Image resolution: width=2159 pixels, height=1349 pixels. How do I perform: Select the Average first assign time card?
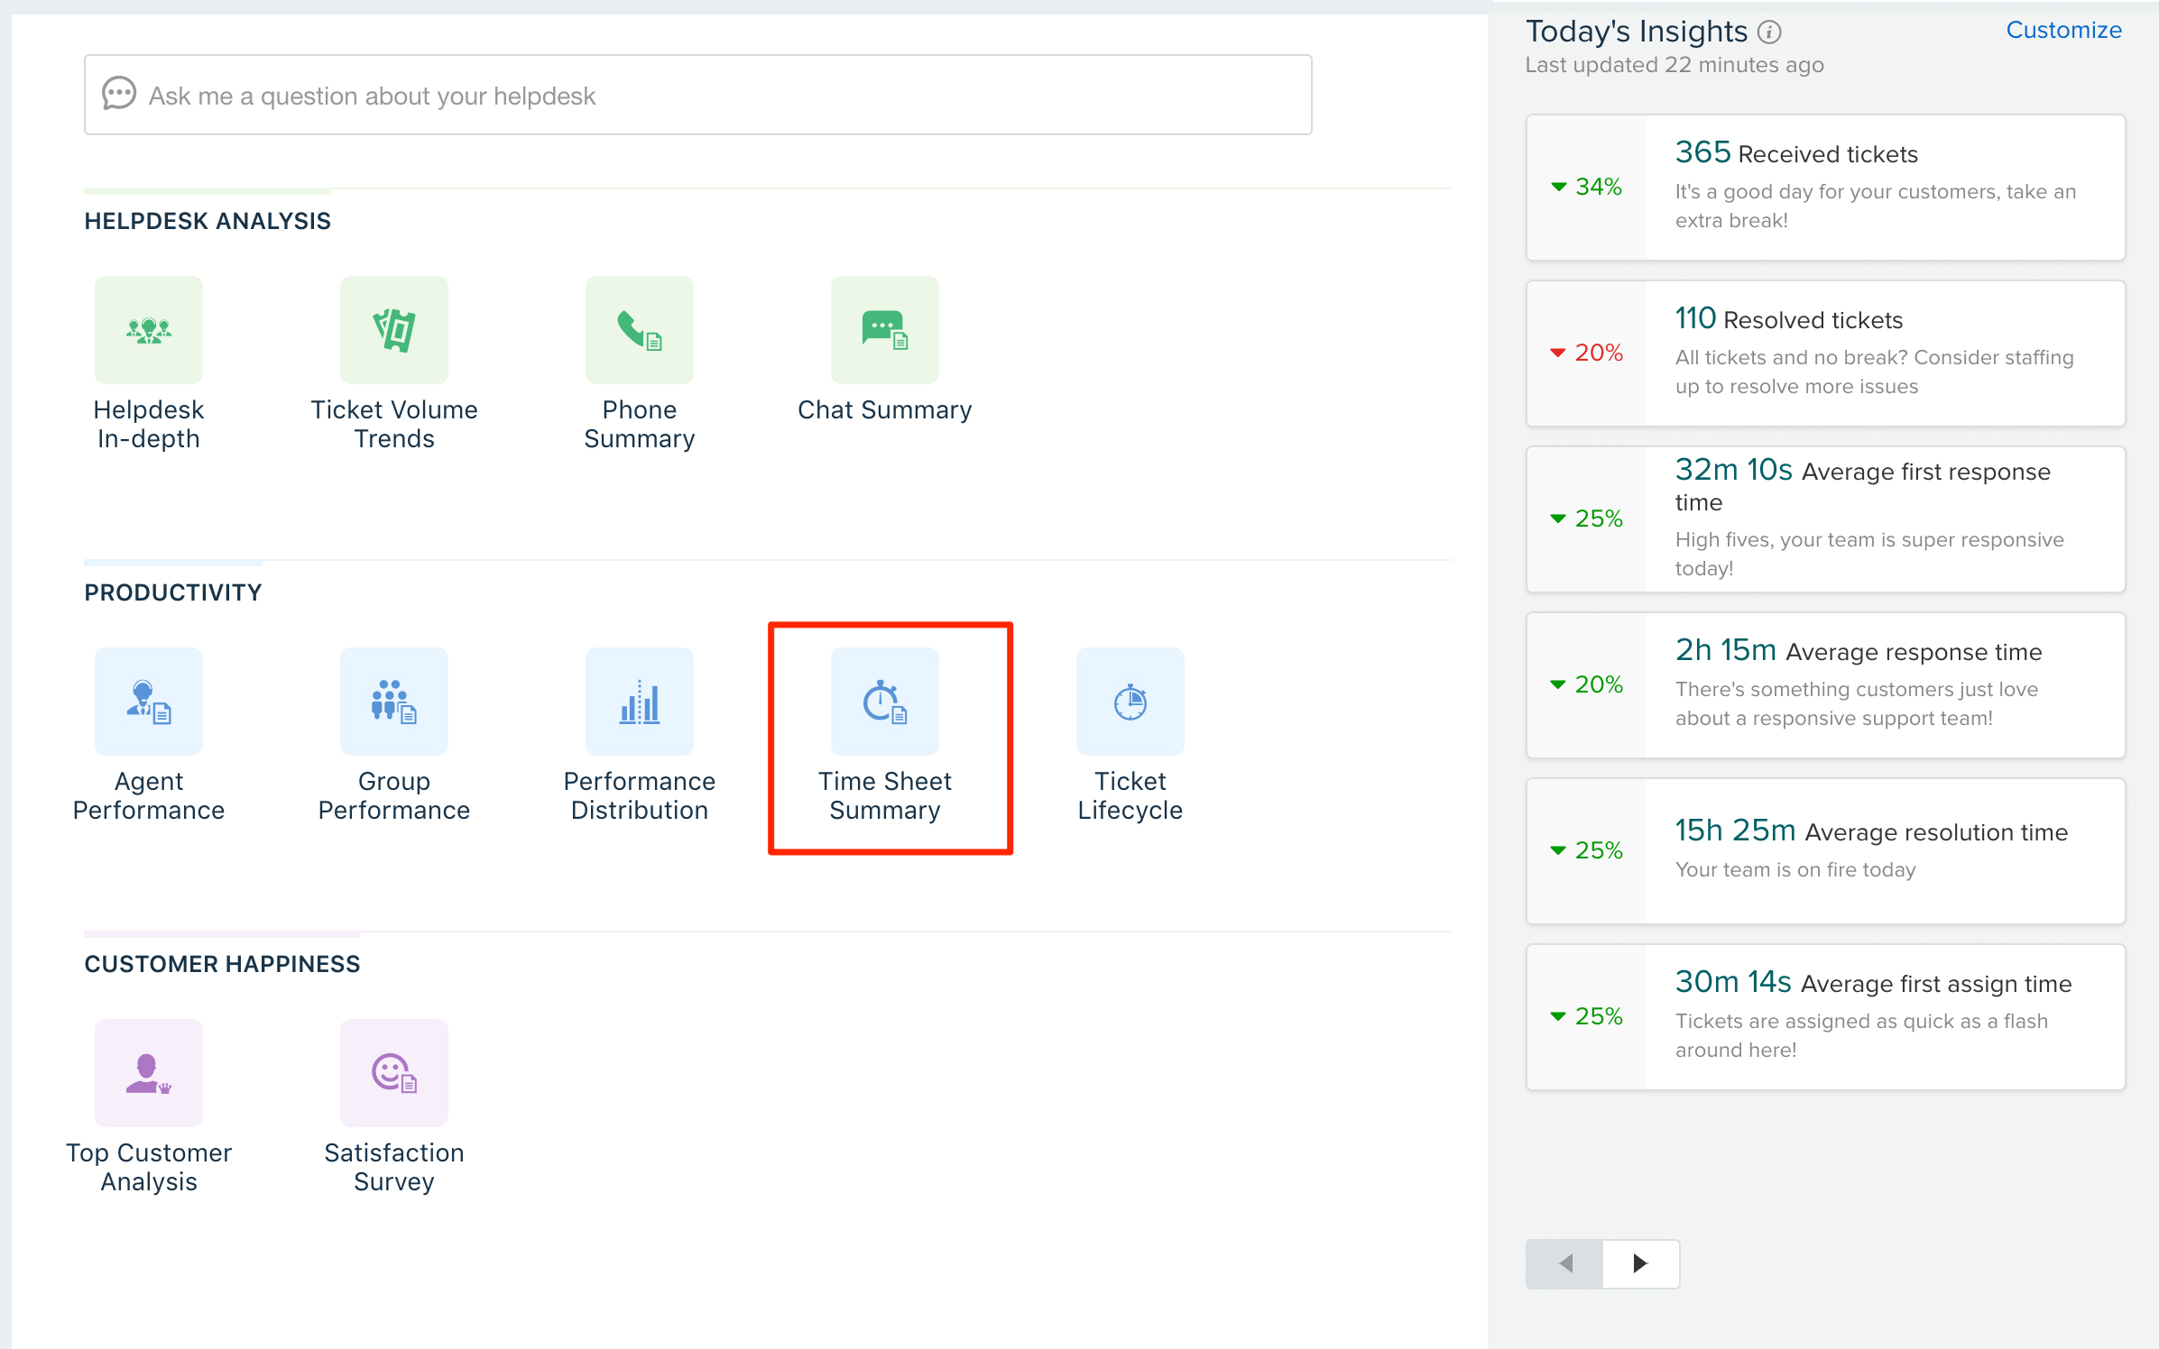1825,1017
